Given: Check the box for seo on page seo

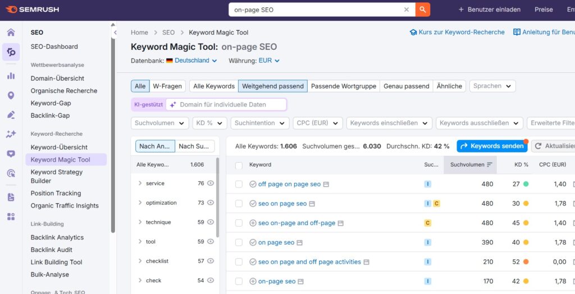Looking at the screenshot, I should pyautogui.click(x=239, y=204).
